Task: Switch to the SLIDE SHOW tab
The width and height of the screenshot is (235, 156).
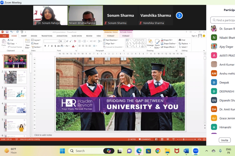Action: tap(77, 36)
